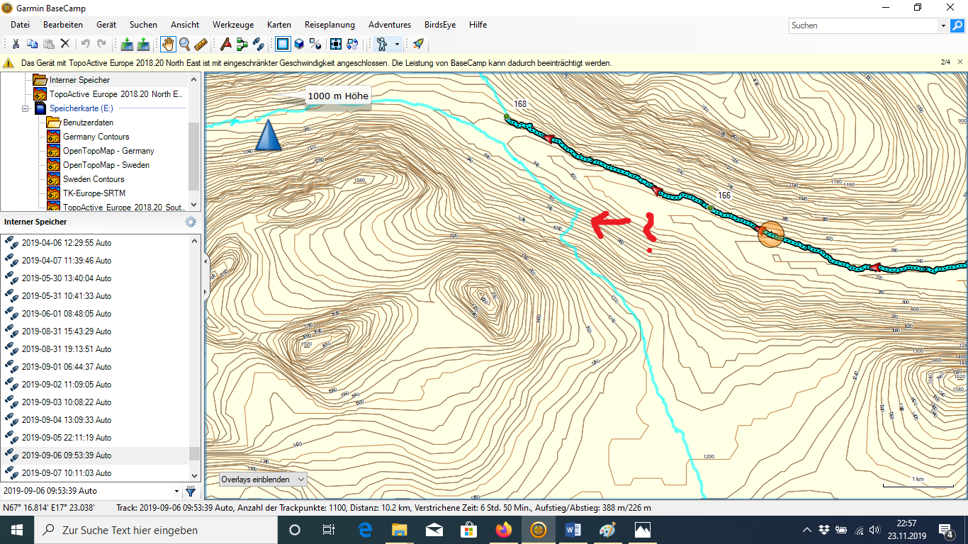Click the Copy toolbar icon
This screenshot has width=968, height=544.
pos(32,44)
